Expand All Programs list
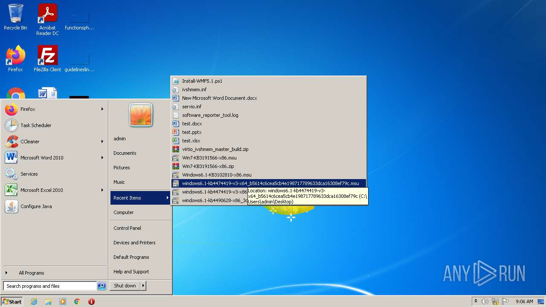Image resolution: width=546 pixels, height=307 pixels. (31, 273)
